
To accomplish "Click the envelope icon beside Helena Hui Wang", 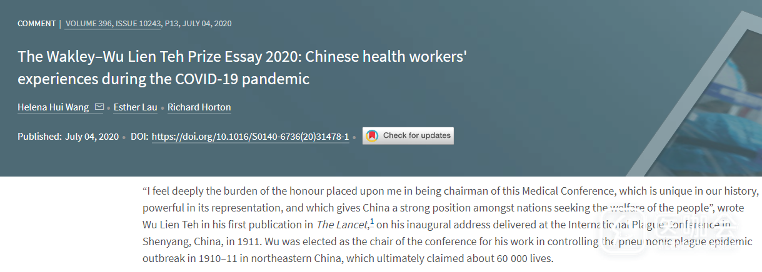I will (x=99, y=107).
